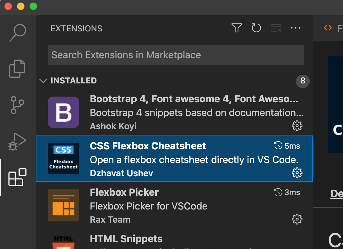Open settings gear for CSS Flexbox Cheatsheet
This screenshot has height=249, width=343.
[297, 173]
